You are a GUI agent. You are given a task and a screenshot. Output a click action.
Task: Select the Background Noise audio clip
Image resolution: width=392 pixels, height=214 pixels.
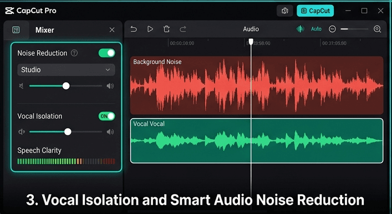click(257, 85)
